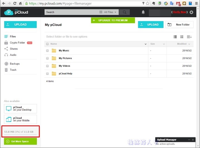Close the Upload Manager panel
Viewport: 200px width, 148px height.
pyautogui.click(x=193, y=140)
